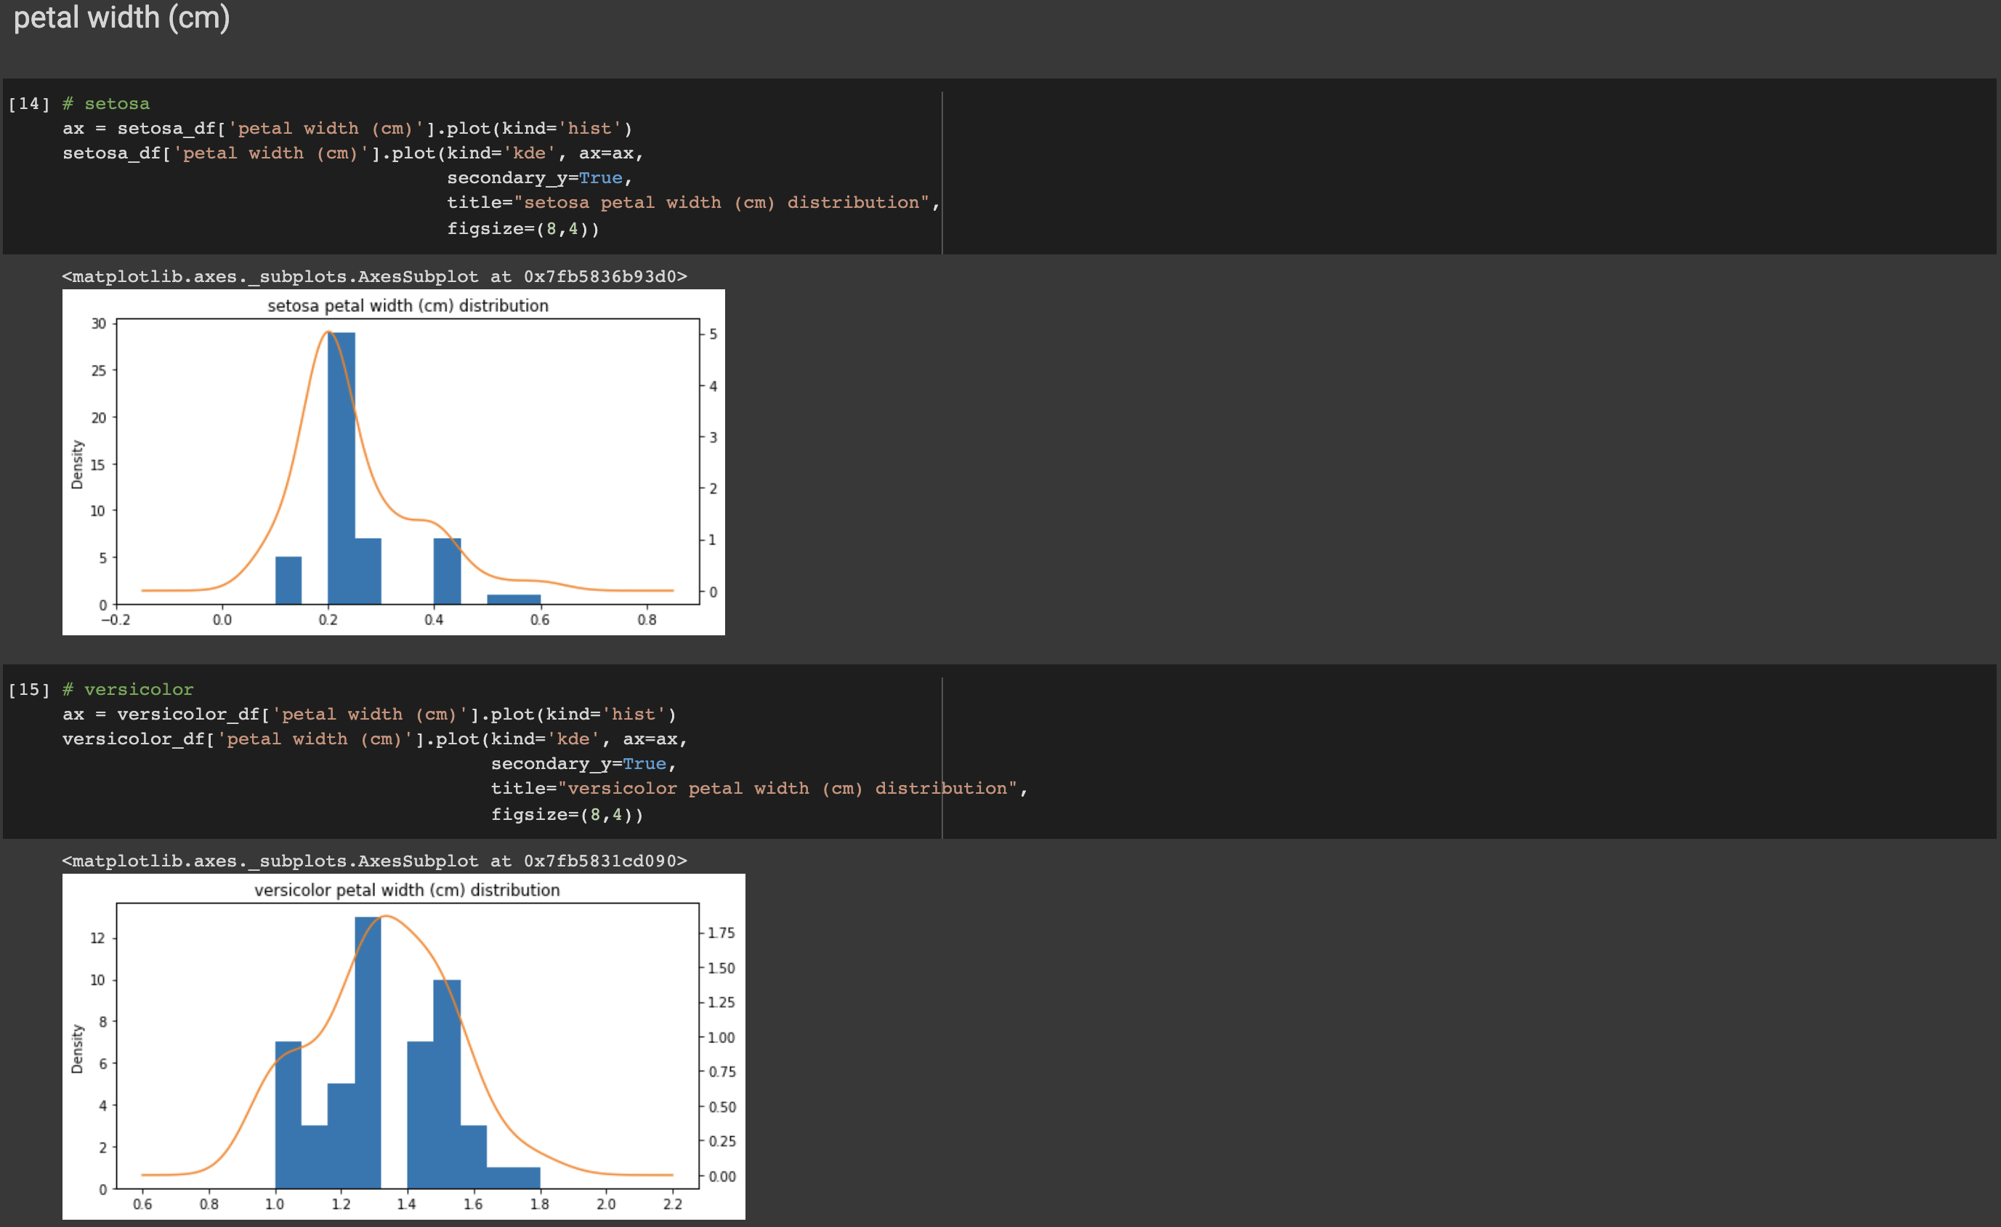Click the setosa hist plot code line
This screenshot has width=2001, height=1227.
tap(347, 129)
